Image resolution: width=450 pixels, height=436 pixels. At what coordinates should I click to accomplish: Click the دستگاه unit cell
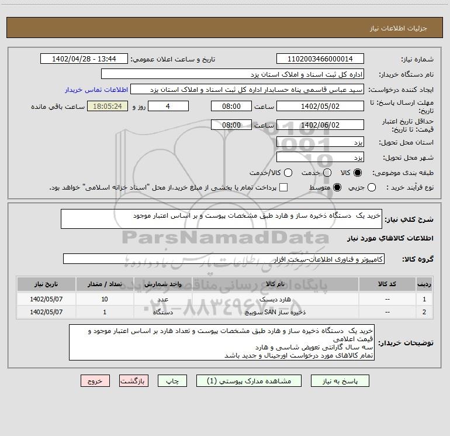[x=162, y=312]
